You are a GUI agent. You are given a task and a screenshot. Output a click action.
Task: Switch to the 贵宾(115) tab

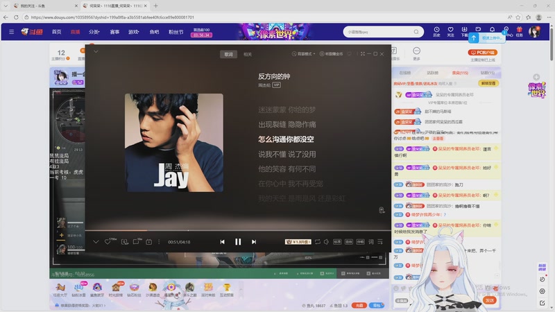click(460, 73)
